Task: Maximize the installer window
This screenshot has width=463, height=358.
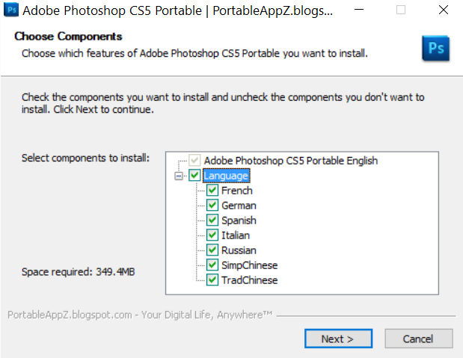Action: (401, 11)
